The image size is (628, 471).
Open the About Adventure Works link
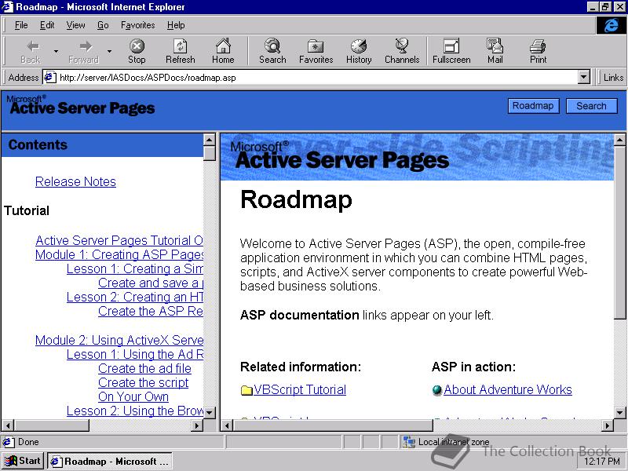[508, 389]
